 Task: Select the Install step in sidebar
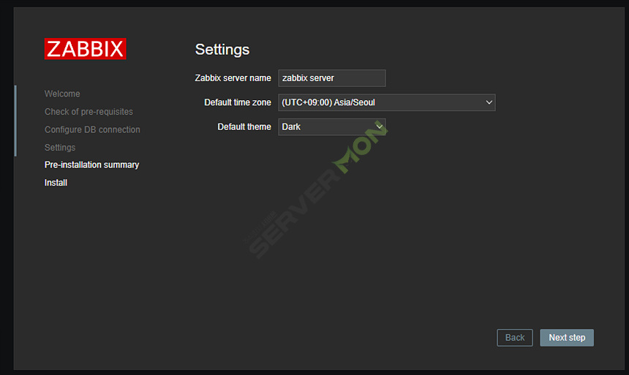point(56,183)
